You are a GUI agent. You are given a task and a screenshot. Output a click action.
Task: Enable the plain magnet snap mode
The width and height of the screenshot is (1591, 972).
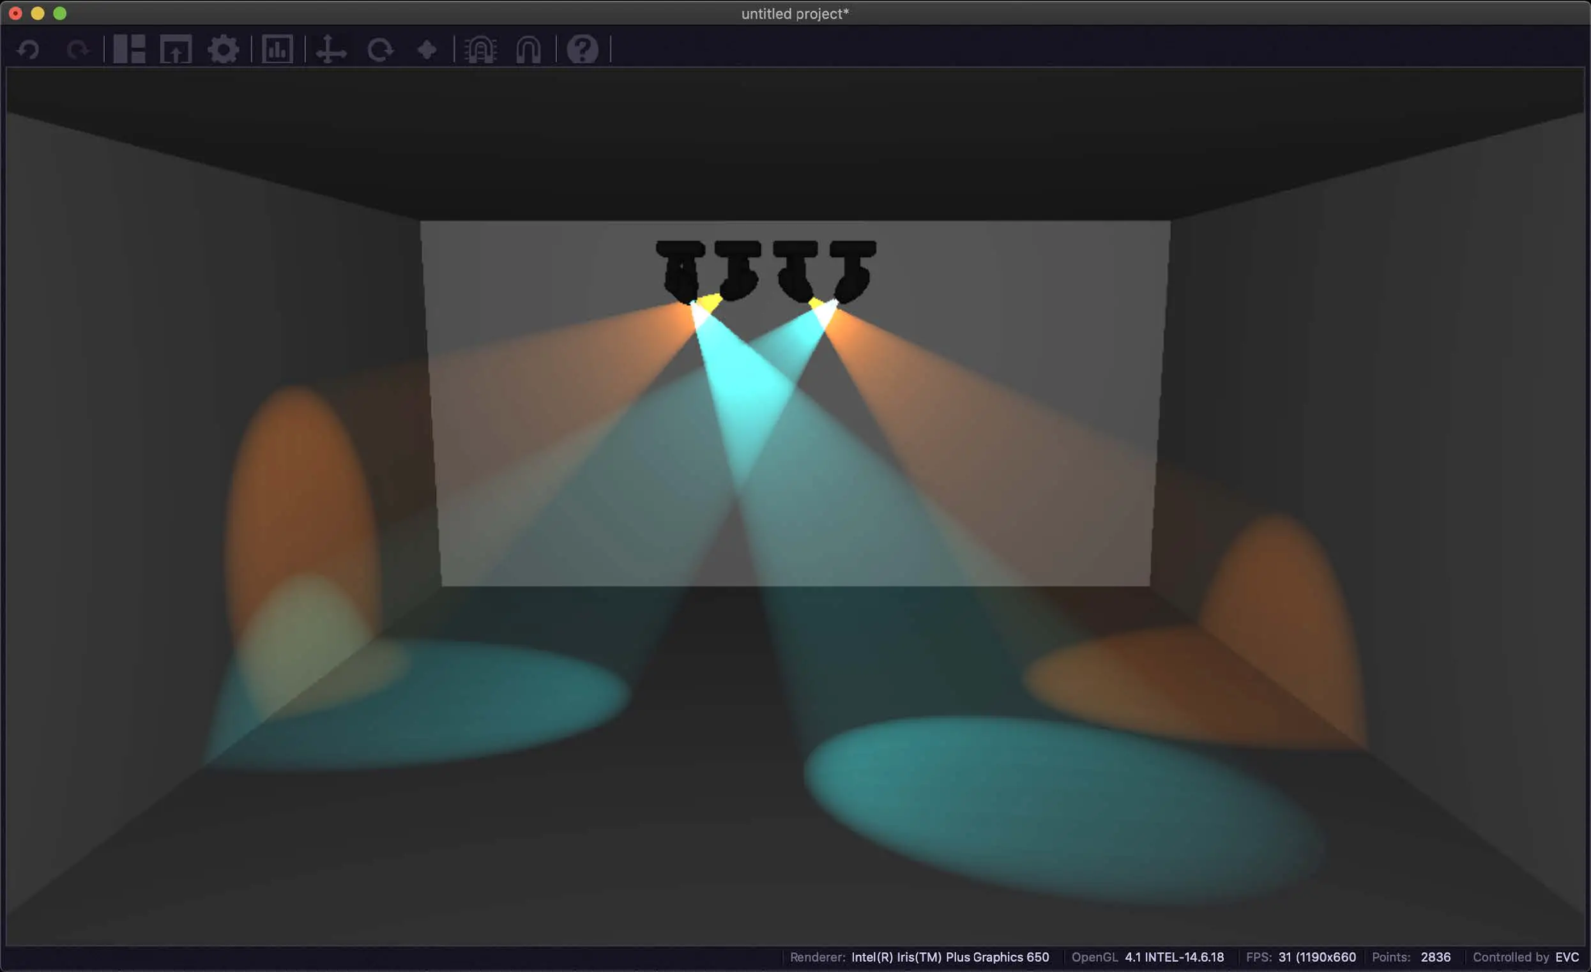pyautogui.click(x=528, y=49)
